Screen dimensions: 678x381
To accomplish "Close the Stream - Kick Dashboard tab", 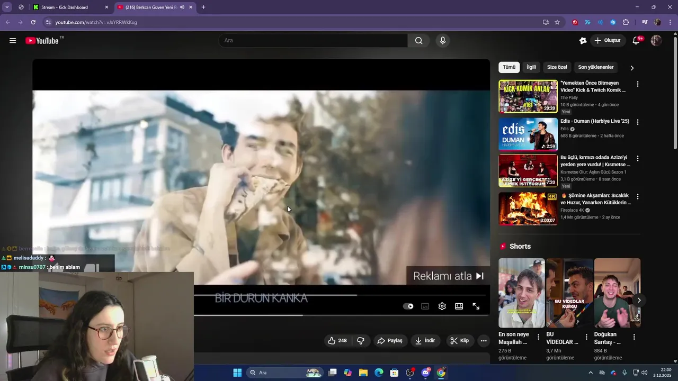I will tap(106, 7).
